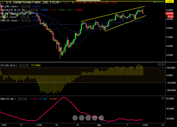Click the DMI value 17.4344
The image size is (177, 127).
click(33, 99)
